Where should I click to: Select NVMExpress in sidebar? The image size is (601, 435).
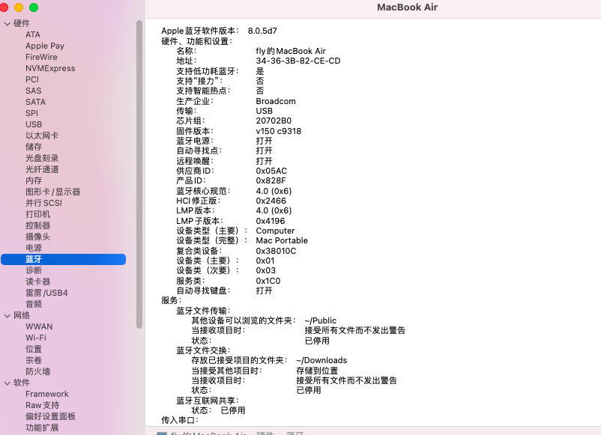50,68
